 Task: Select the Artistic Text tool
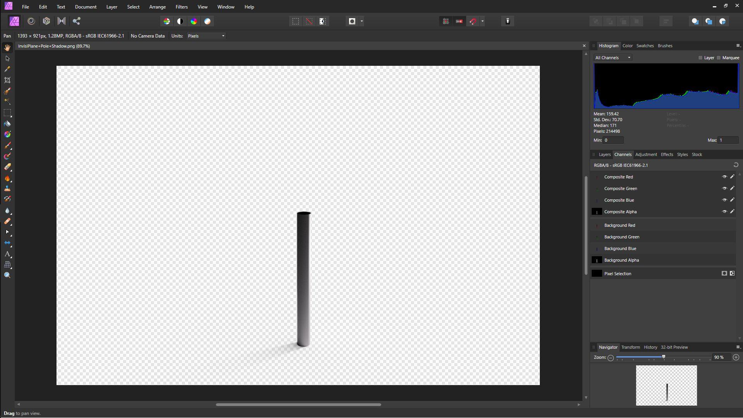pos(7,254)
